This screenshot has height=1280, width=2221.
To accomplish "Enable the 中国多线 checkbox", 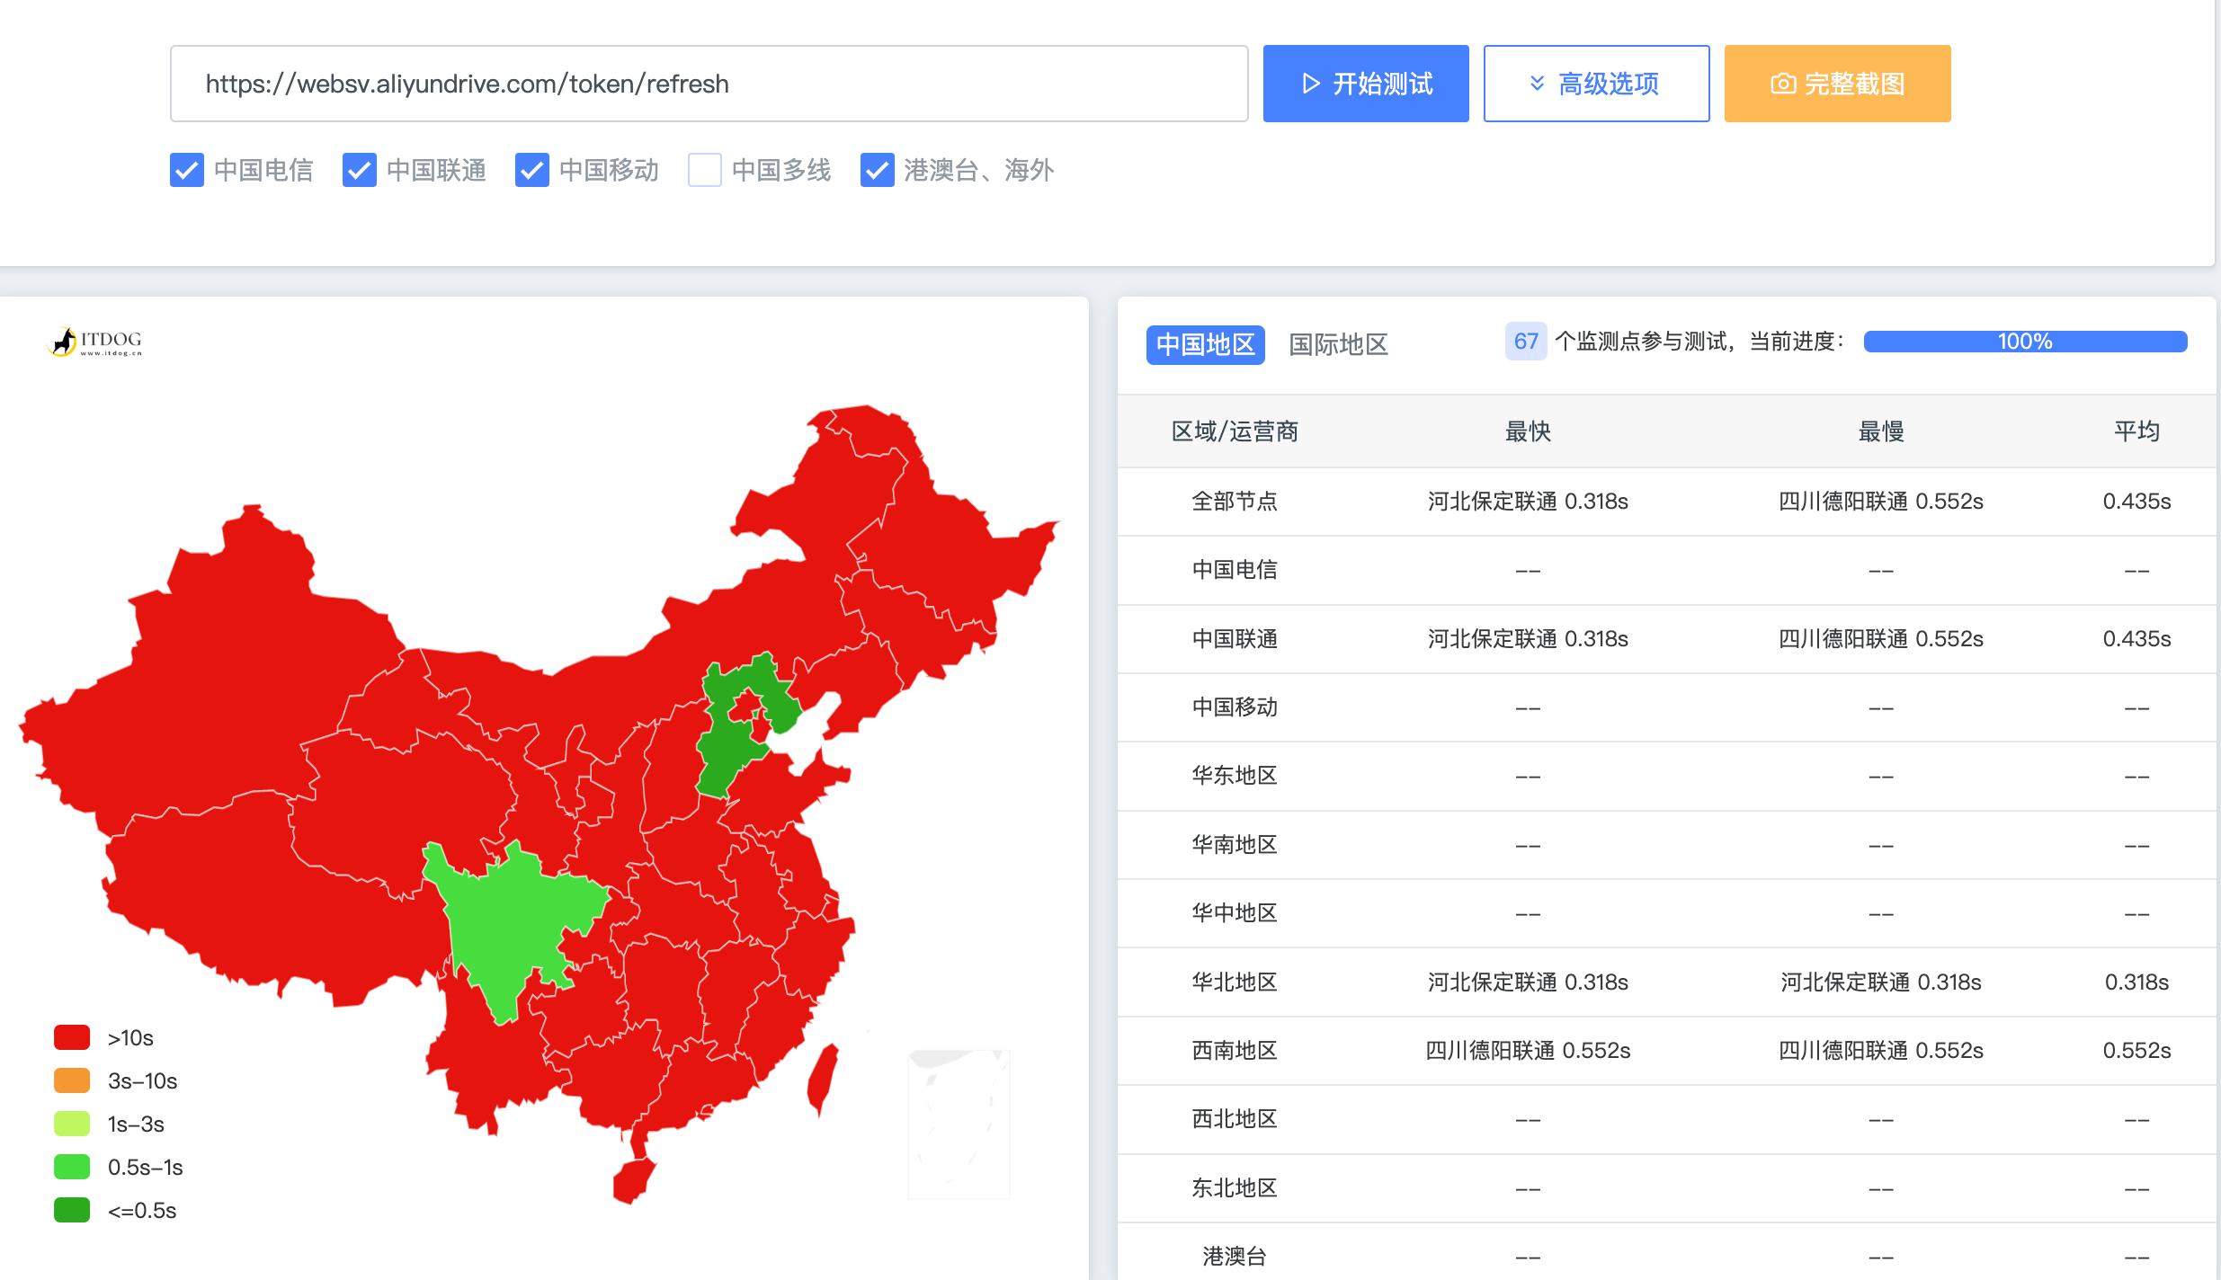I will pos(705,170).
